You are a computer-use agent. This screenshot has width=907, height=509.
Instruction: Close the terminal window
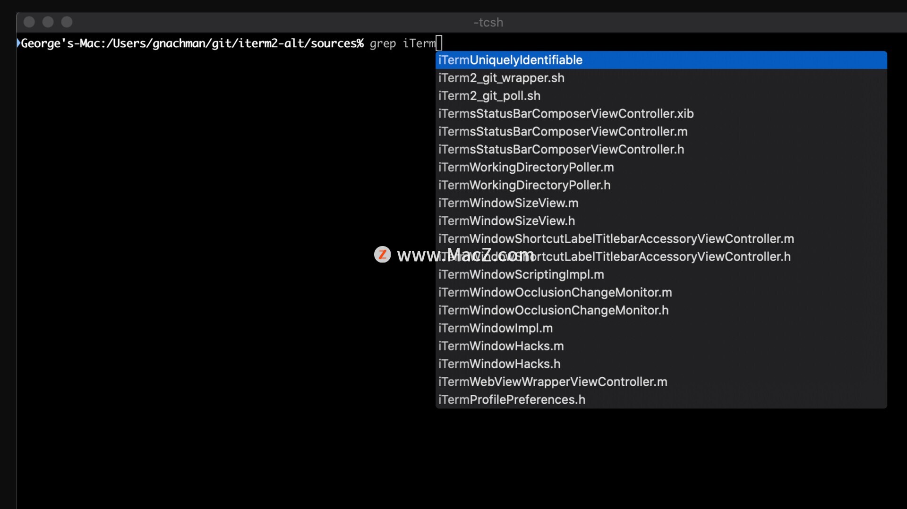(x=29, y=22)
